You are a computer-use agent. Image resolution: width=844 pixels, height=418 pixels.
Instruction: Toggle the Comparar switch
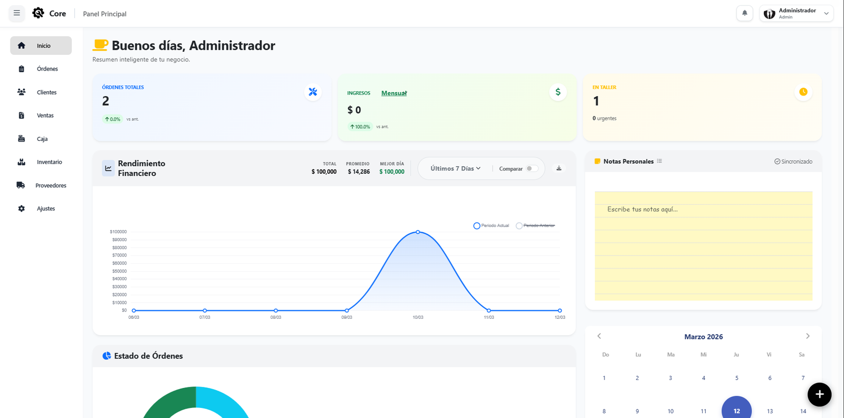pos(532,168)
